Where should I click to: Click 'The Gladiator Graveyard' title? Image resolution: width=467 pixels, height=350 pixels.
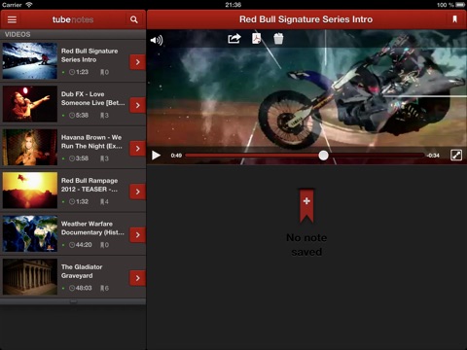point(82,271)
